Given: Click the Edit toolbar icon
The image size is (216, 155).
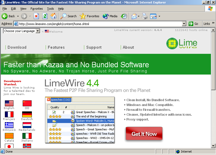Looking at the screenshot, I should coord(153,16).
